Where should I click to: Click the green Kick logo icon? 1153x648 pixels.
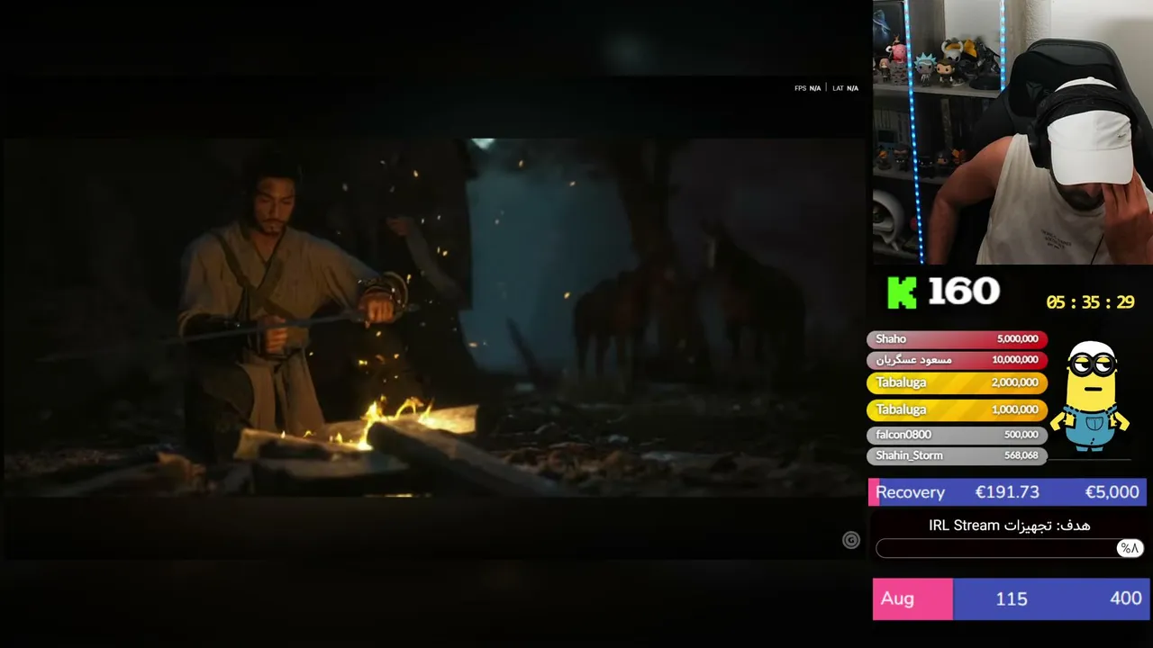click(902, 292)
